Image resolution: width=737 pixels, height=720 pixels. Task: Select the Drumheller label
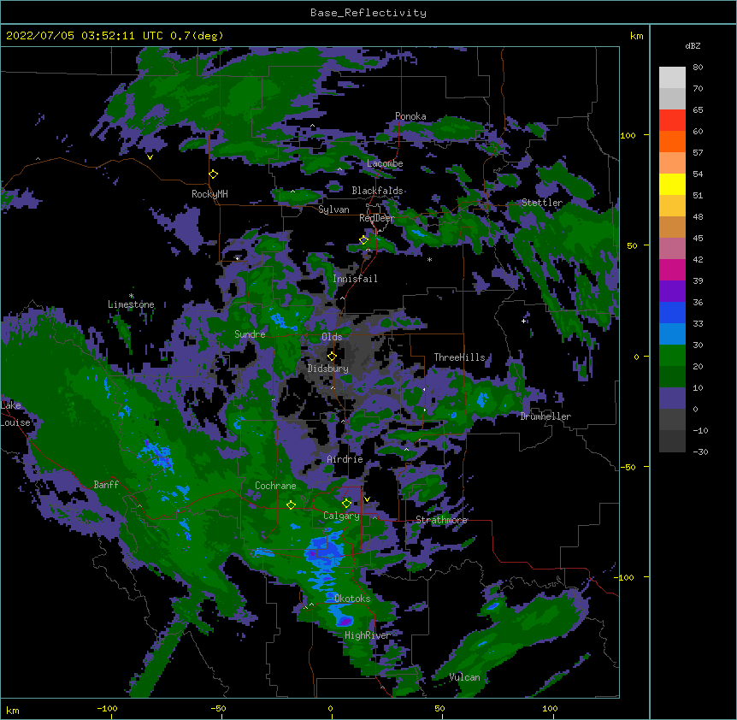click(545, 416)
